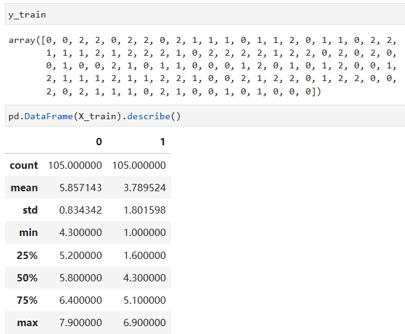Select std value 1.801598

pos(144,210)
